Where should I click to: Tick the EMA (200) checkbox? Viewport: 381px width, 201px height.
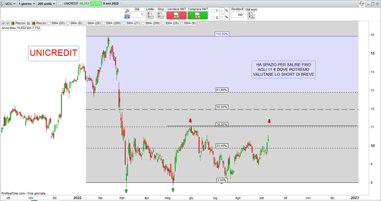(x=104, y=23)
